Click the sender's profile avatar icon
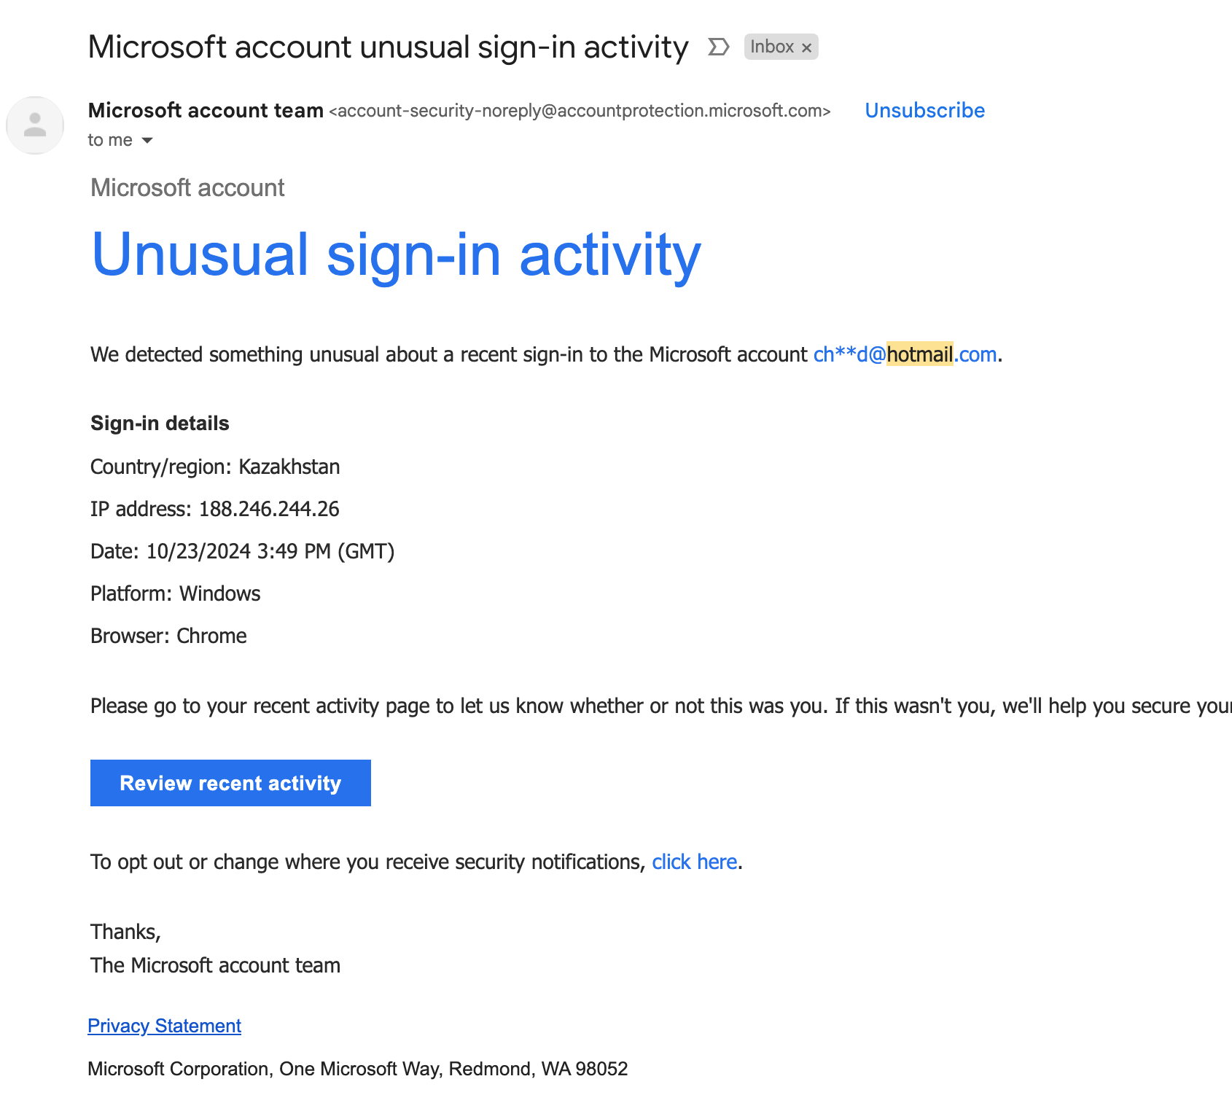The image size is (1232, 1095). (35, 125)
